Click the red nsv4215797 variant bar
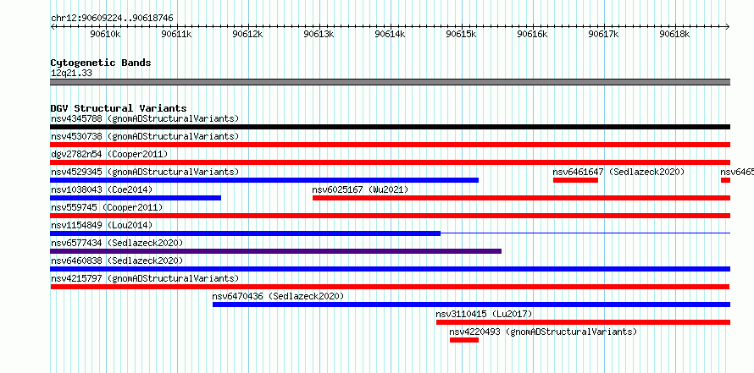This screenshot has width=754, height=373. (390, 287)
